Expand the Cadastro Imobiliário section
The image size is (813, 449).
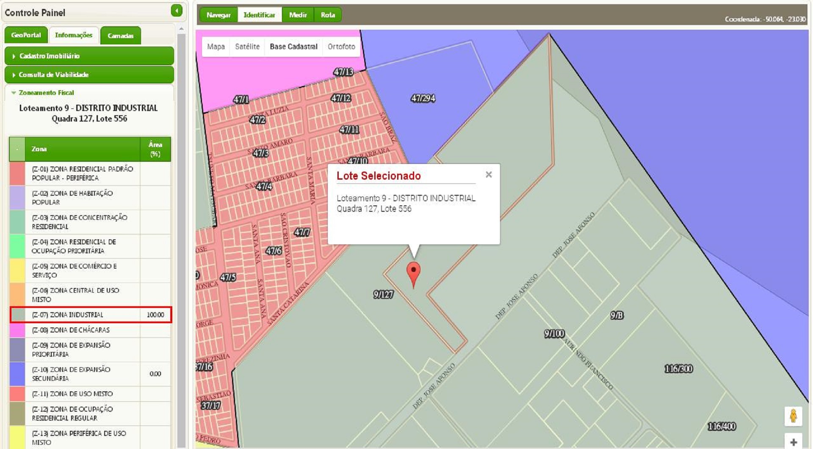pyautogui.click(x=89, y=56)
